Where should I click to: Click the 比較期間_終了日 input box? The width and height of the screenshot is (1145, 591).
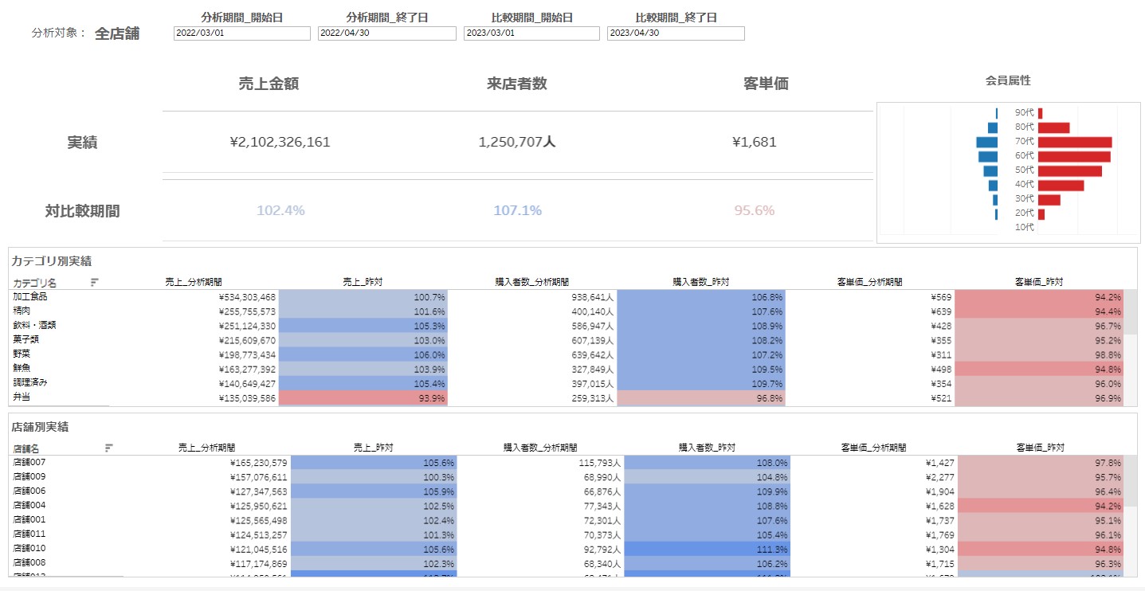[675, 33]
